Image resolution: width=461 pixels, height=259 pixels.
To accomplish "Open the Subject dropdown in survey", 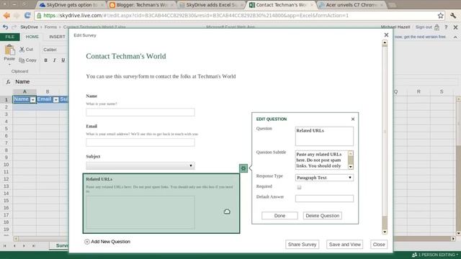I will coord(140,165).
